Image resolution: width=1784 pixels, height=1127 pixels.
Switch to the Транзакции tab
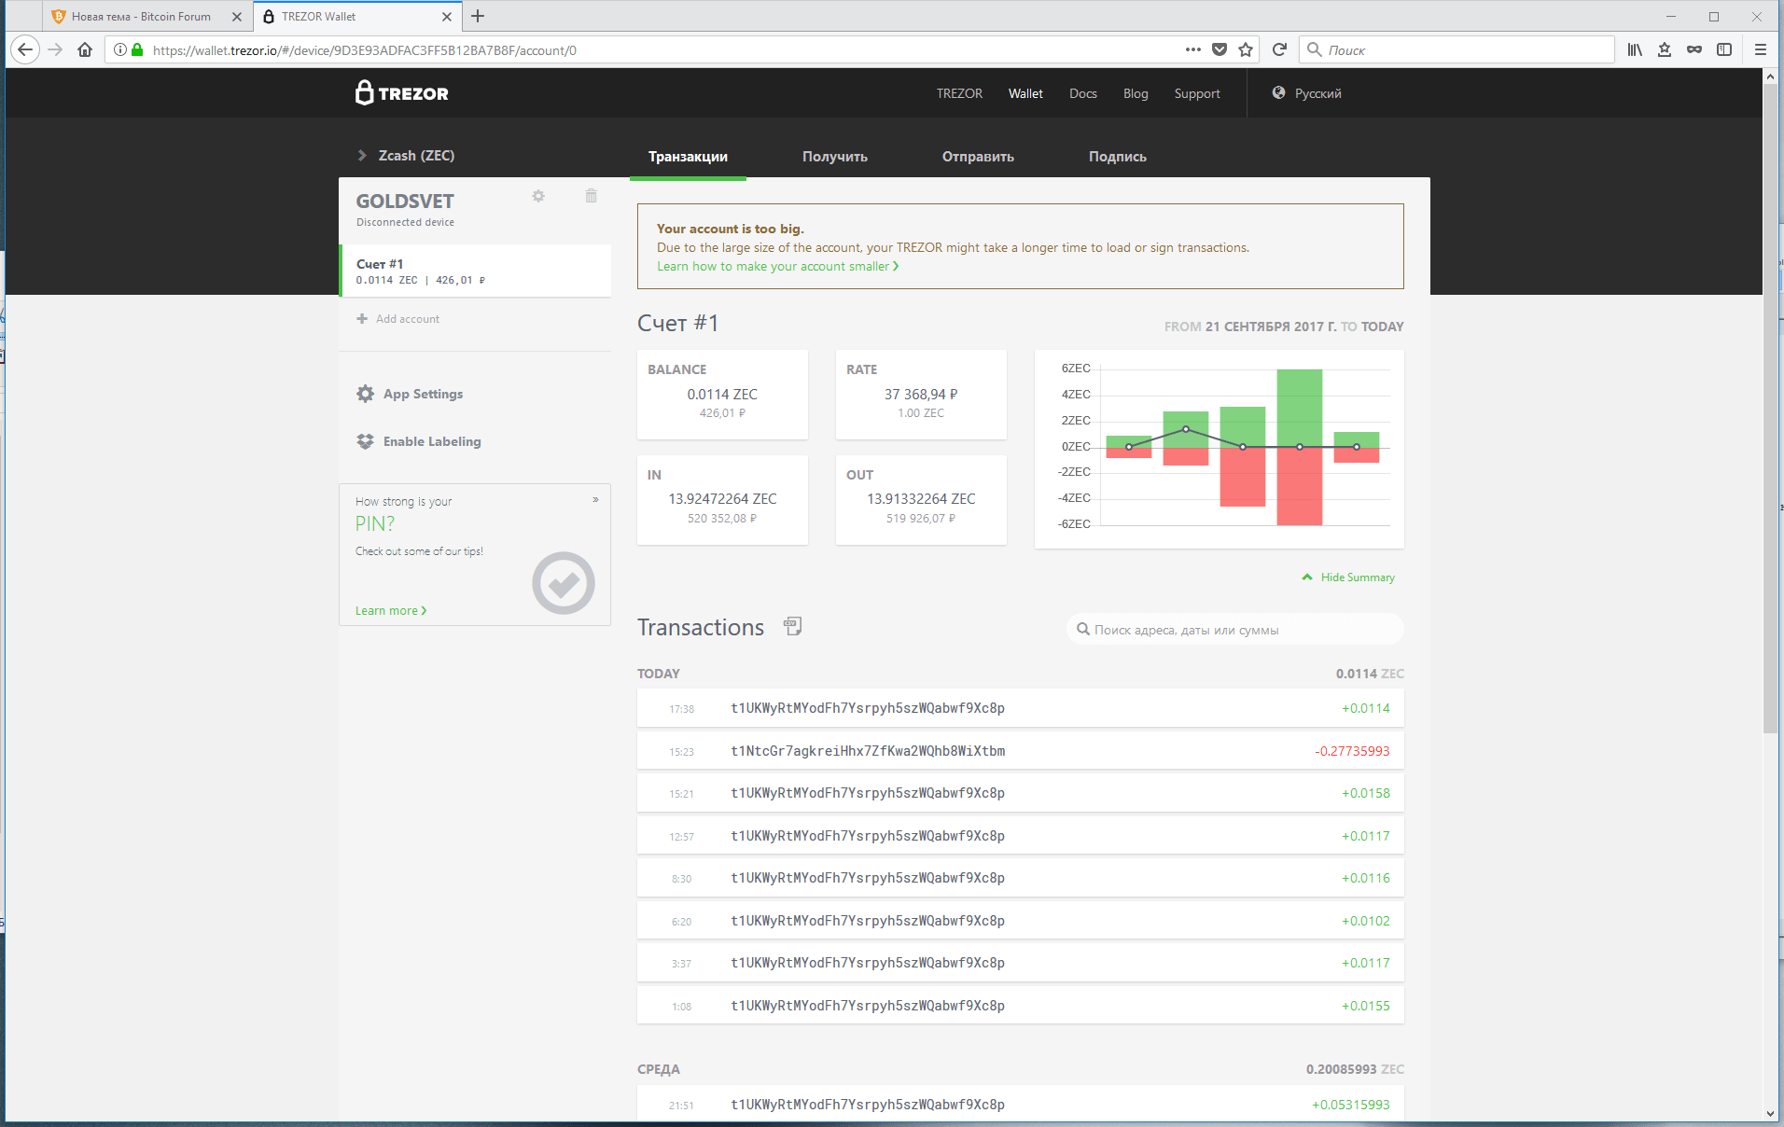pyautogui.click(x=688, y=157)
